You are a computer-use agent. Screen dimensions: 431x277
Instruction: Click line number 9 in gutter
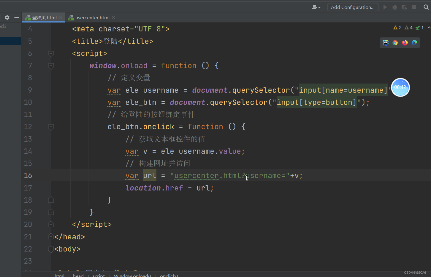(x=30, y=90)
